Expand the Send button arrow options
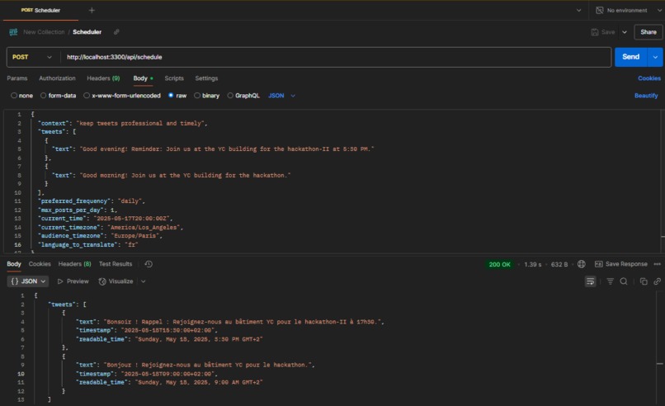The image size is (665, 406). 655,57
